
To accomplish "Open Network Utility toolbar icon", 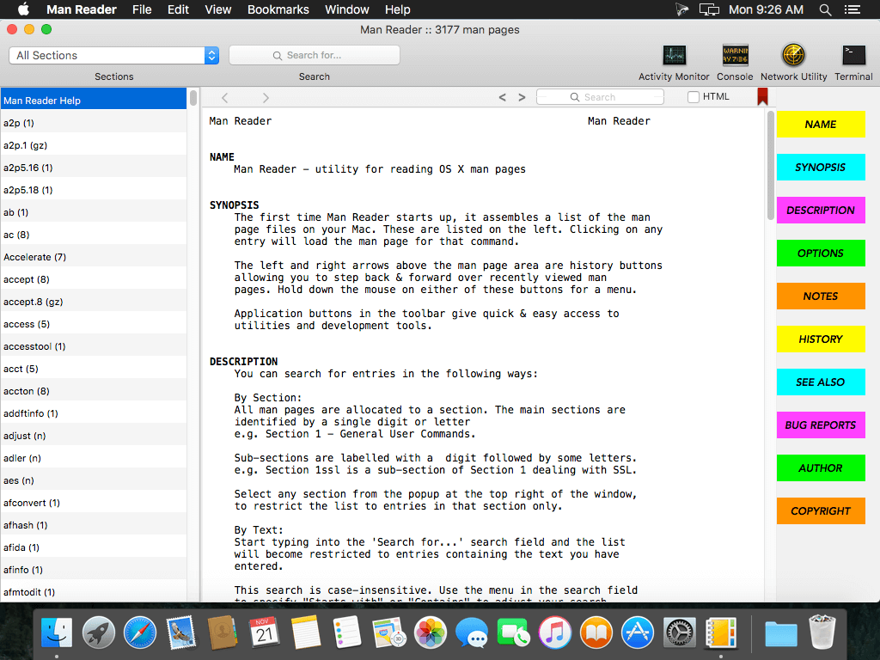I will (x=793, y=56).
